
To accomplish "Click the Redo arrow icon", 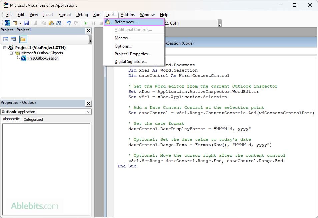I will click(76, 23).
